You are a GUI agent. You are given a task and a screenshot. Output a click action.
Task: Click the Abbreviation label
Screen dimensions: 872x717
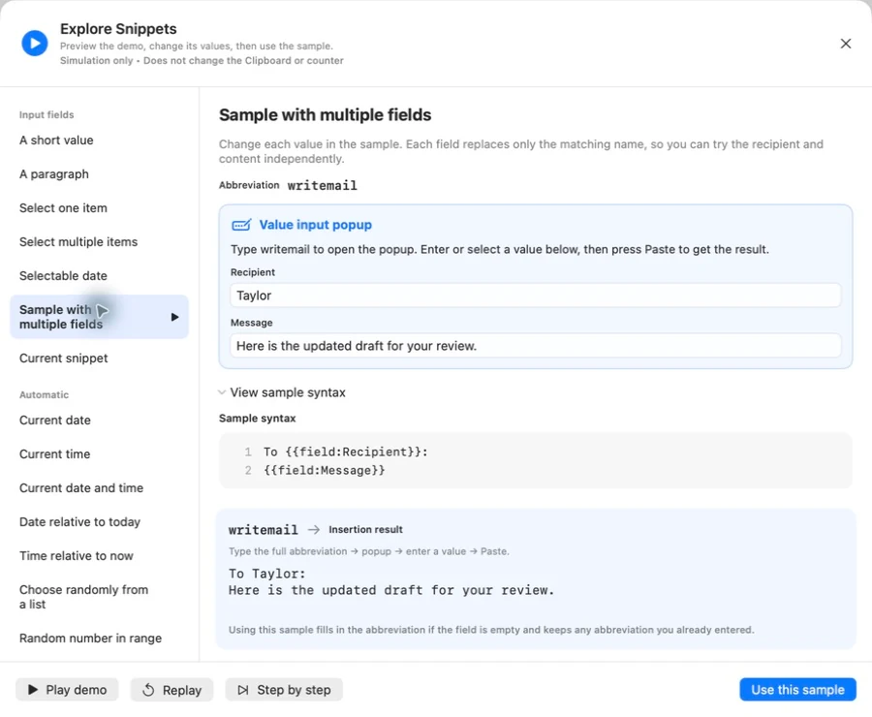(249, 185)
